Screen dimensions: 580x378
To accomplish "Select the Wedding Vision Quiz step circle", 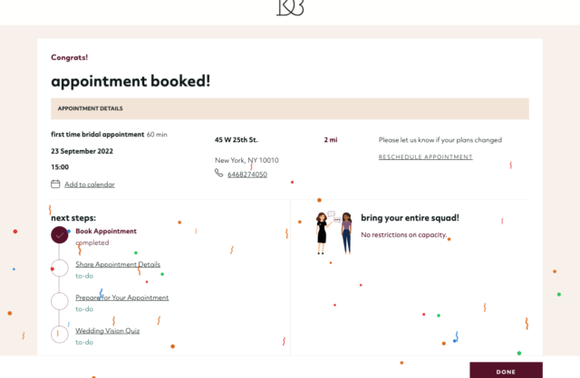I will coord(60,335).
